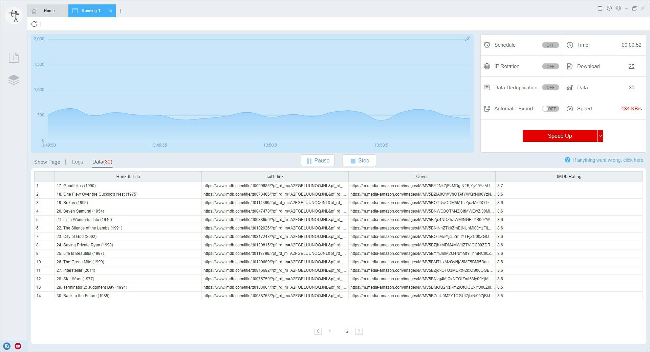Click the IMDb Rating column header
650x352 pixels.
click(569, 177)
